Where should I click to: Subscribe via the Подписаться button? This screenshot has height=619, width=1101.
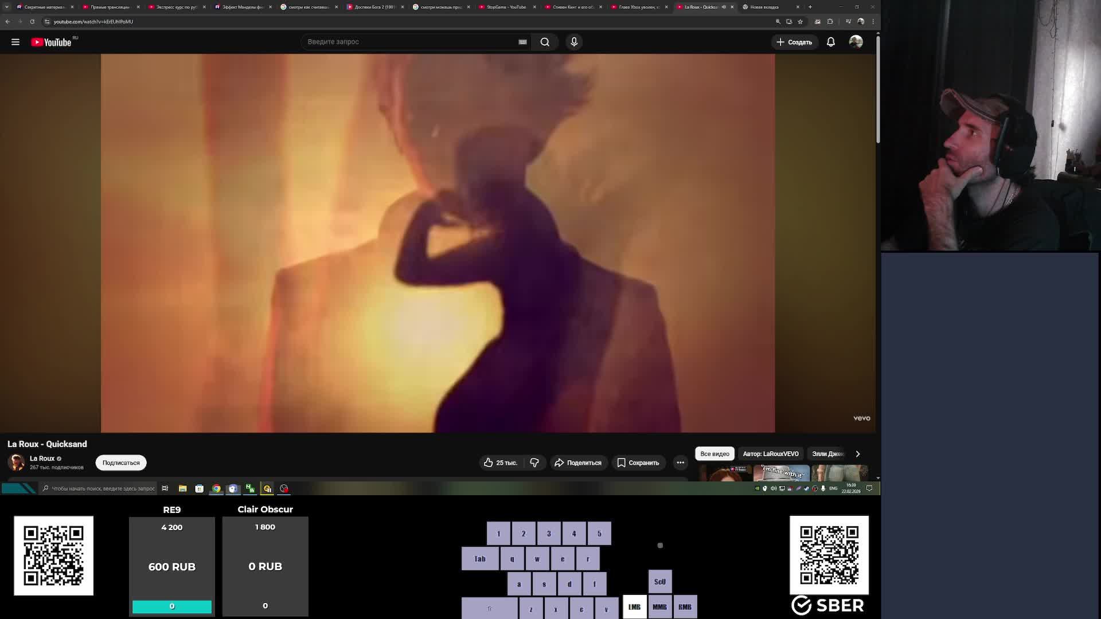click(121, 463)
